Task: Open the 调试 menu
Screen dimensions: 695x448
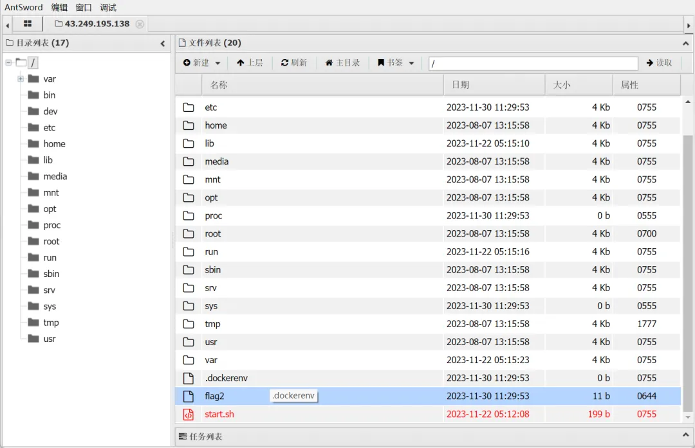Action: click(108, 8)
